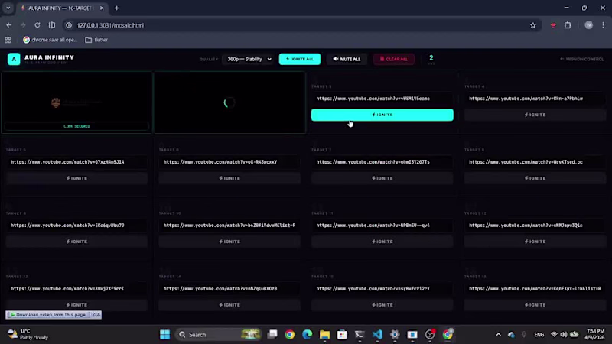This screenshot has width=612, height=344.
Task: Click the IGNITE ALL button
Action: tap(299, 59)
